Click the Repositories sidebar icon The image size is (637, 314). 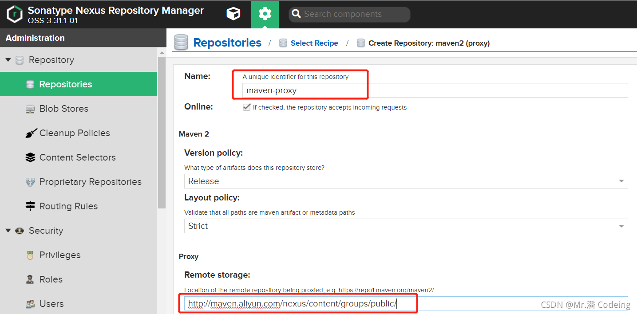point(30,84)
